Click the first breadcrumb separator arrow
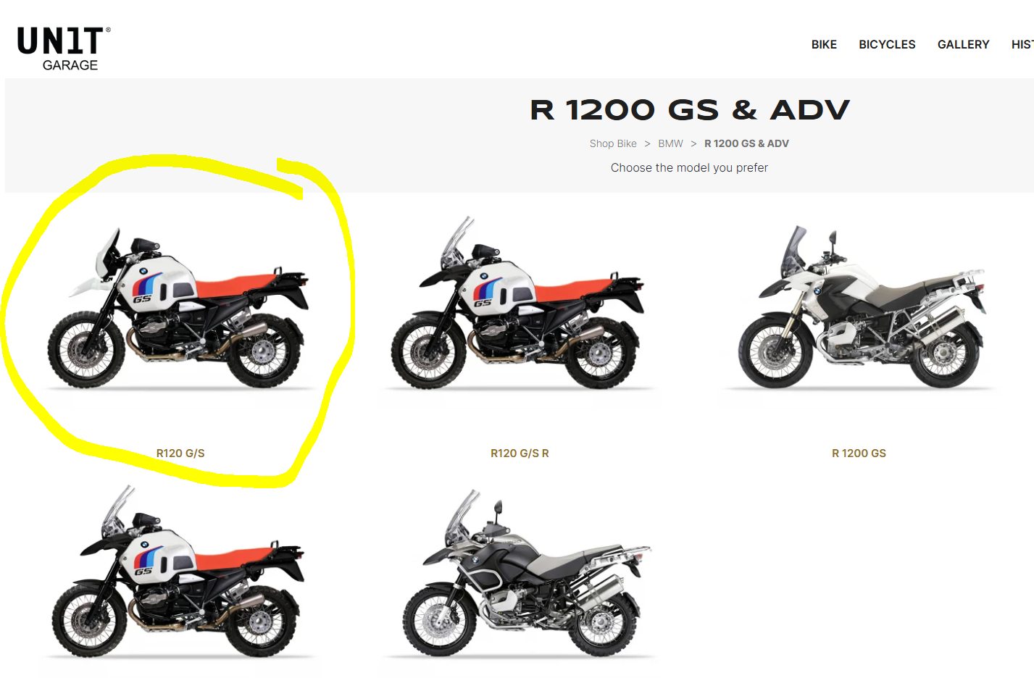Image resolution: width=1034 pixels, height=686 pixels. point(647,143)
